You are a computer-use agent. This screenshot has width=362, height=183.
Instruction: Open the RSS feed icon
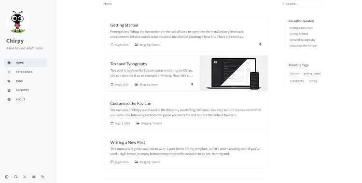[43, 177]
